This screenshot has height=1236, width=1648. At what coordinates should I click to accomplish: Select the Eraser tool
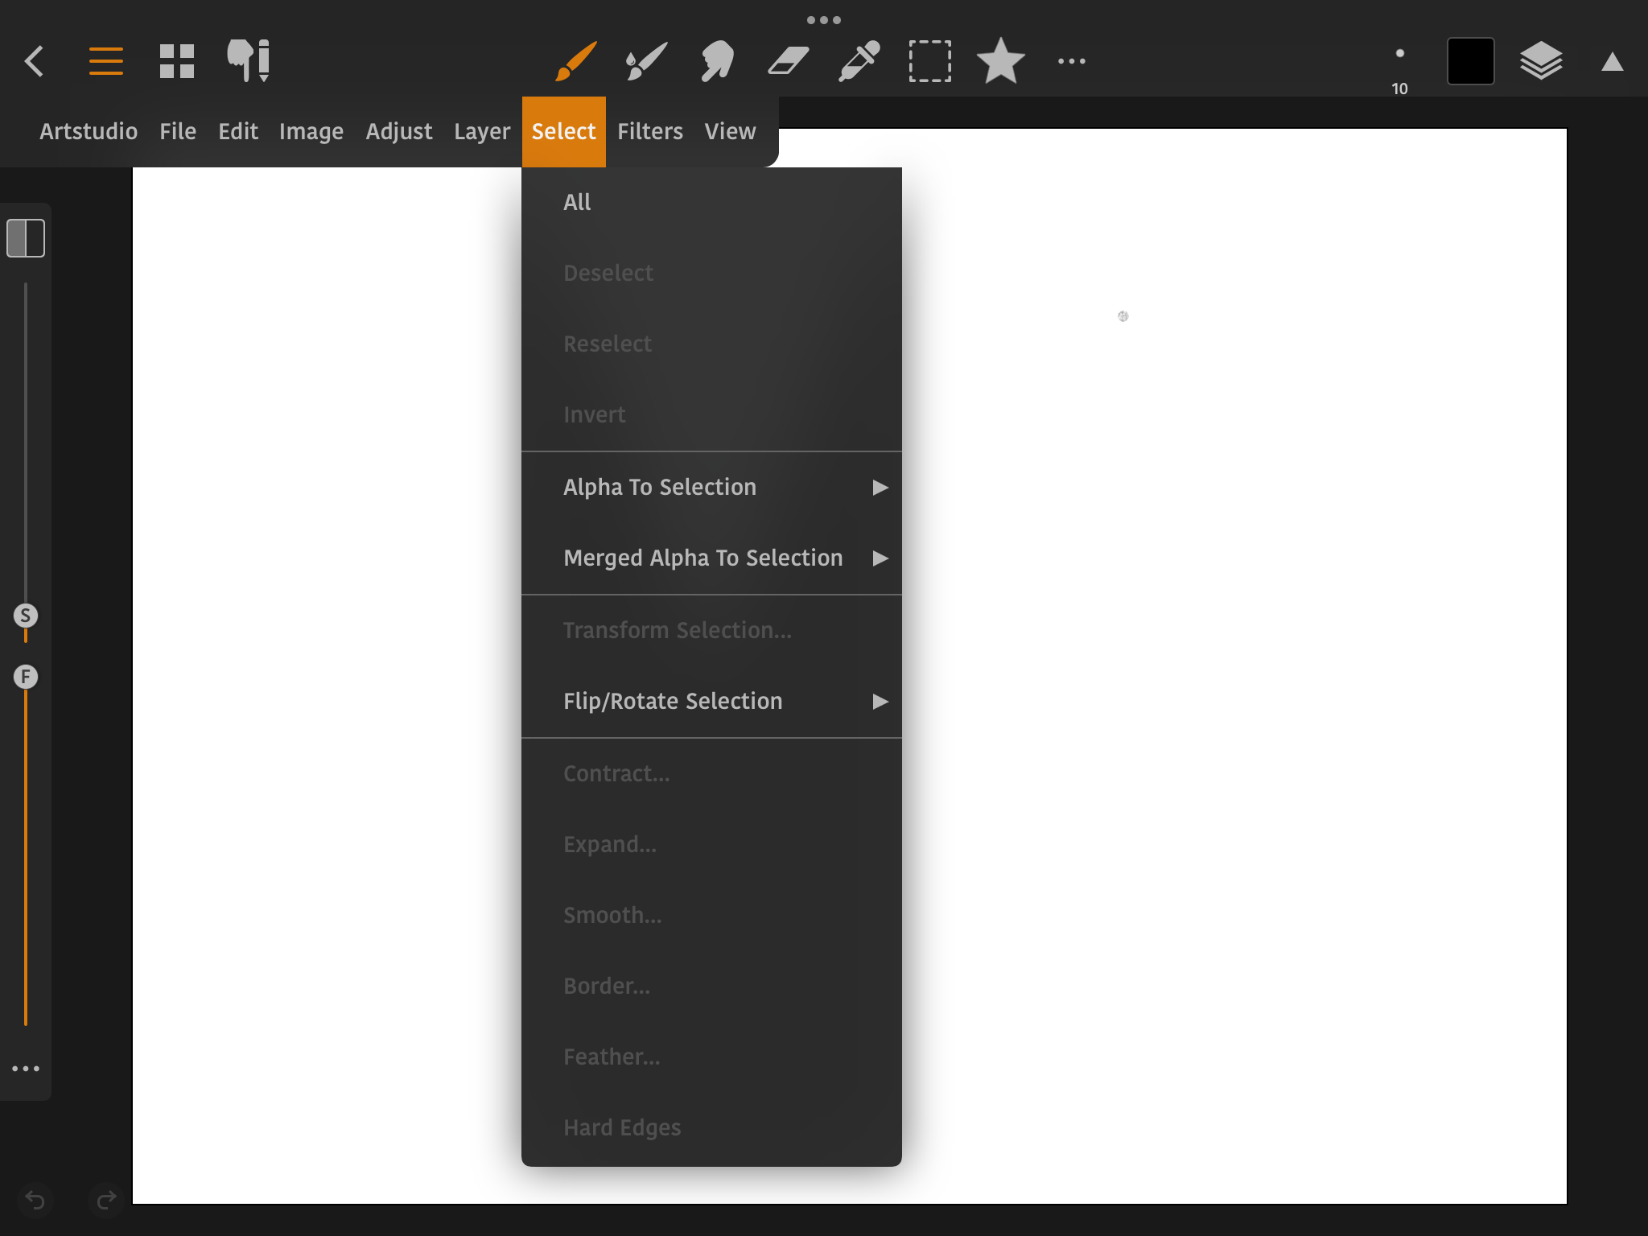point(788,61)
